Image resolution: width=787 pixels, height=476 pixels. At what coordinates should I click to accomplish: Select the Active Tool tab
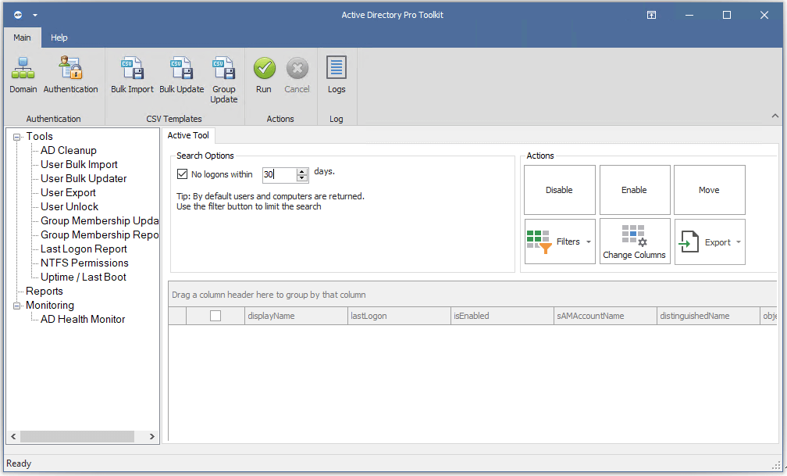click(188, 135)
